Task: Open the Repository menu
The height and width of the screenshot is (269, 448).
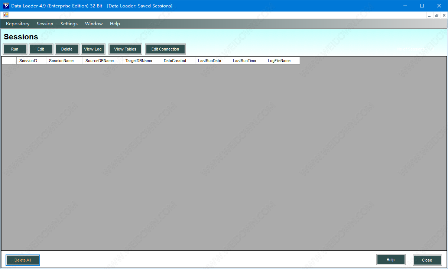Action: (17, 24)
